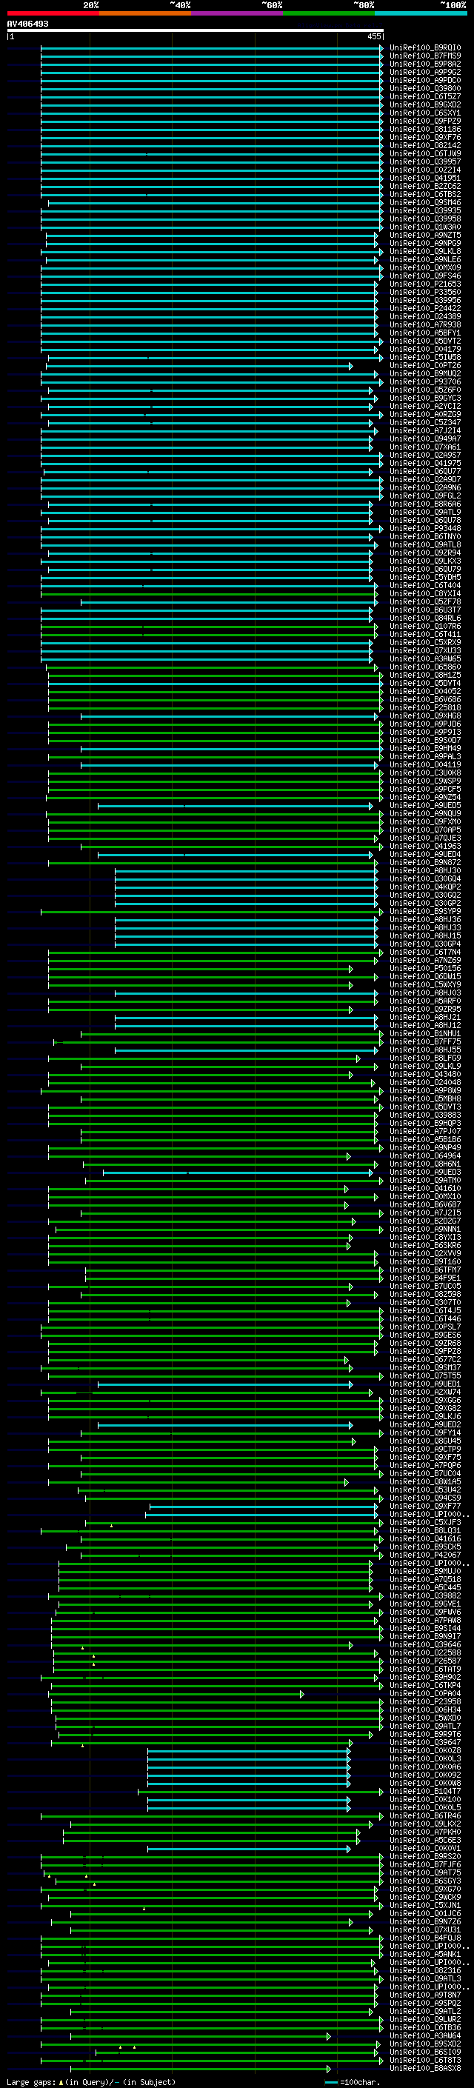Image resolution: width=474 pixels, height=2088 pixels.
Task: Choose the UniRef100_Q01JC6 entry
Action: coord(425,1914)
